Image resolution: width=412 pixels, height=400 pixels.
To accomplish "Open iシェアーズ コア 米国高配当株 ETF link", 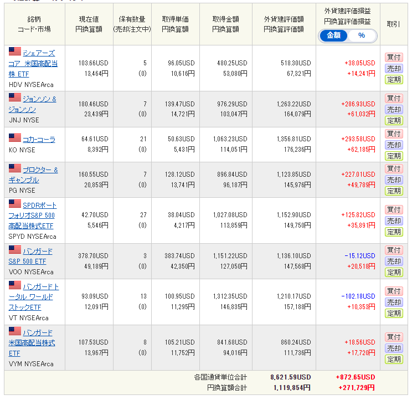I will [x=33, y=64].
